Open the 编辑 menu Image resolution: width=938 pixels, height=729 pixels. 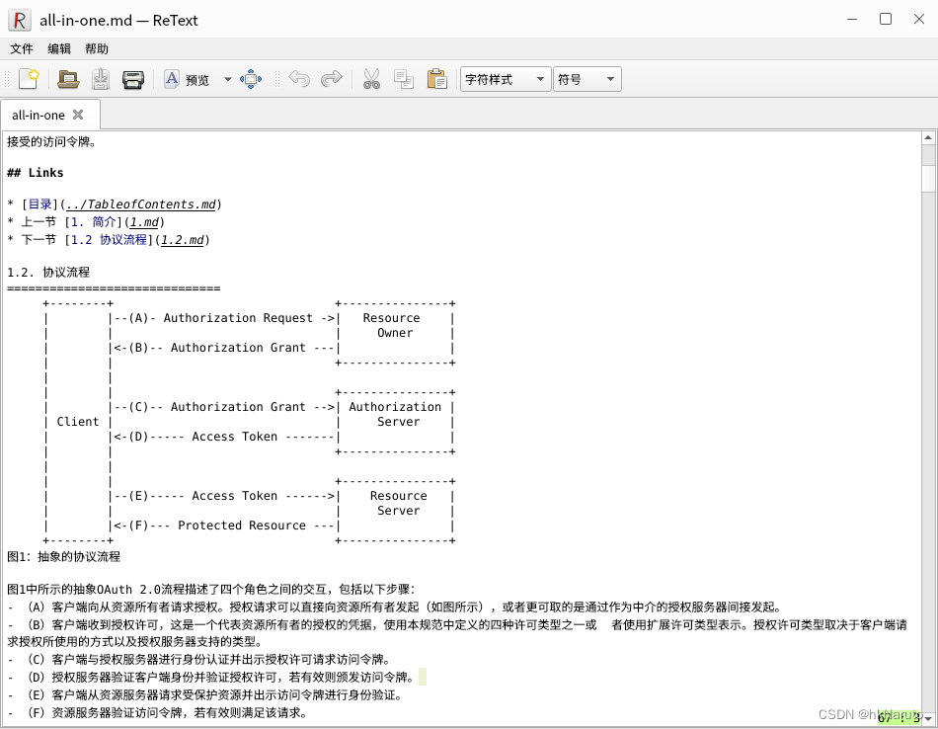(x=59, y=49)
